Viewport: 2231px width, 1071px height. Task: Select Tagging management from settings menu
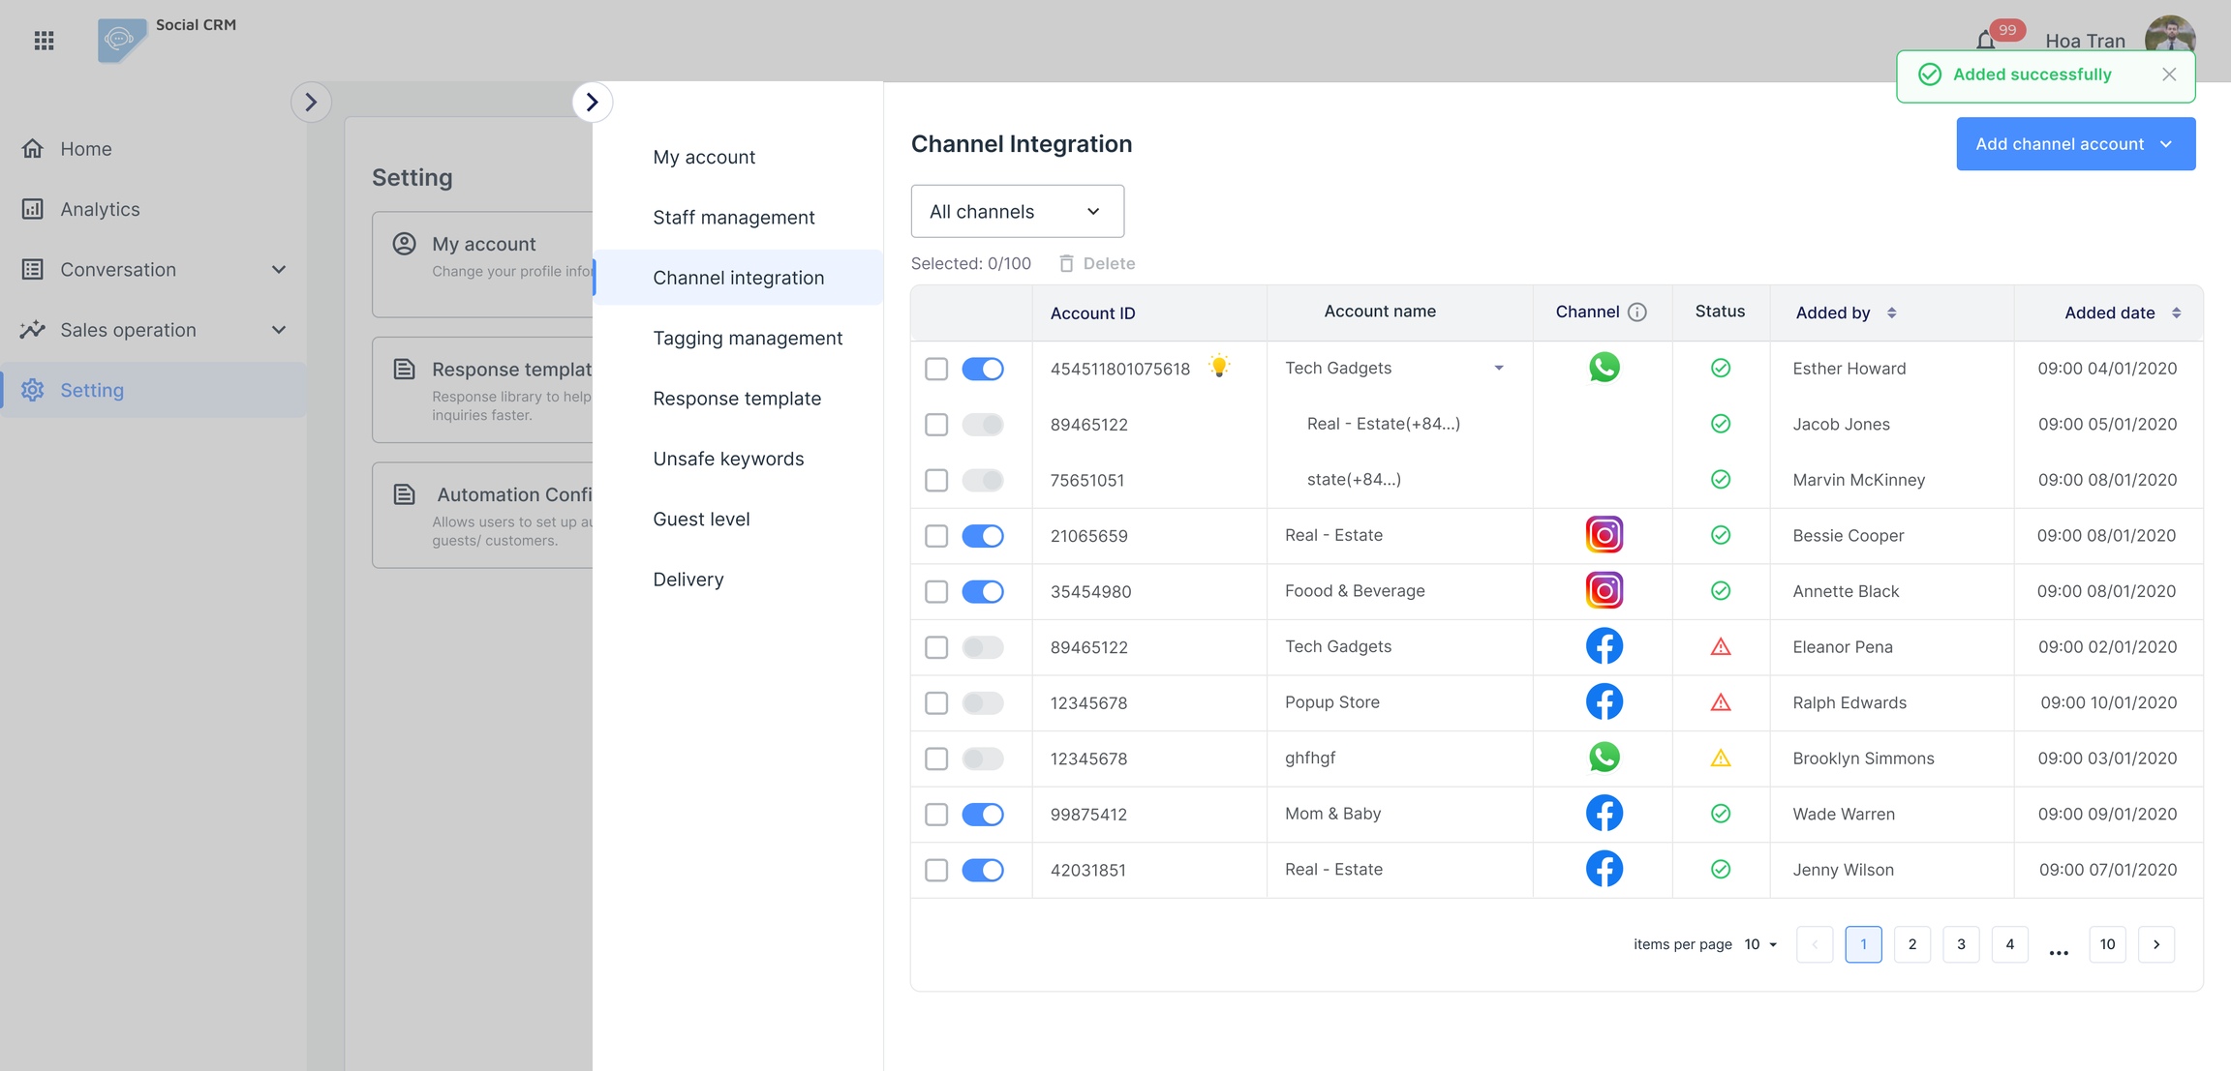747,338
